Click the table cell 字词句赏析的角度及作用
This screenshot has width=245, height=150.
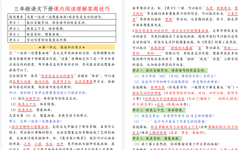pyautogui.click(x=71, y=40)
